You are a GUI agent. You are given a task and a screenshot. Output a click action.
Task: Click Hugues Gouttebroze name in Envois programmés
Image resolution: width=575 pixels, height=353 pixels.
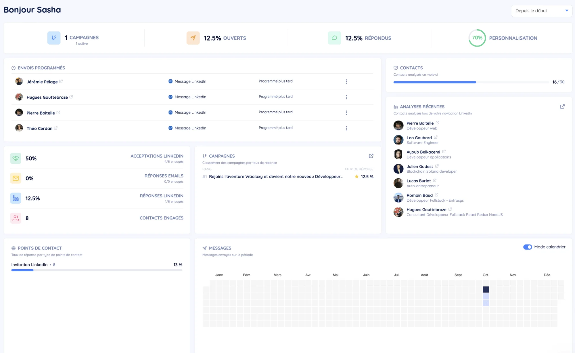47,97
